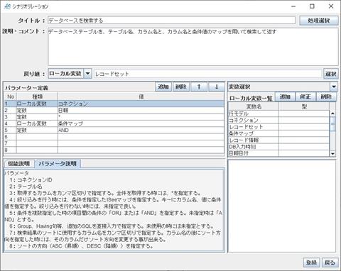Click the empty parameter row 6
This screenshot has height=271, width=341.
(114, 137)
